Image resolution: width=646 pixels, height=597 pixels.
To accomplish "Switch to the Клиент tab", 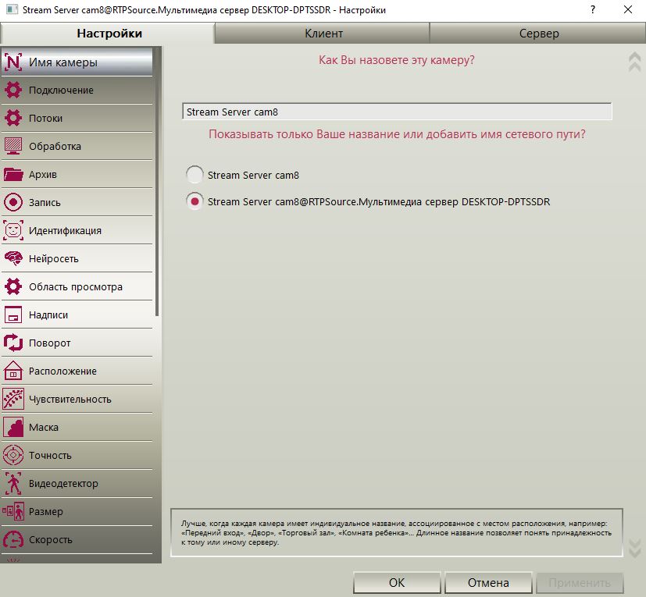I will (x=322, y=34).
